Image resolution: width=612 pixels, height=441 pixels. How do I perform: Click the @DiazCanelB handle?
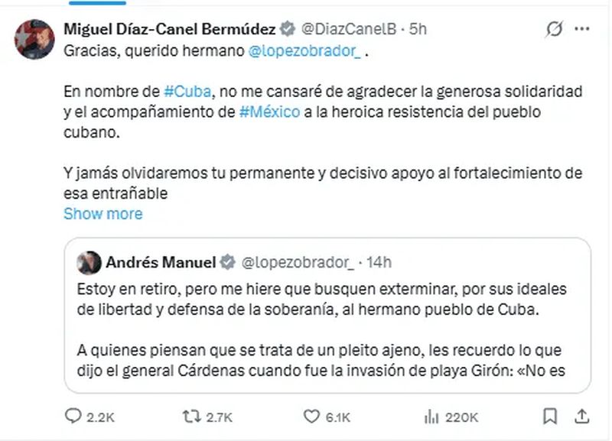347,30
